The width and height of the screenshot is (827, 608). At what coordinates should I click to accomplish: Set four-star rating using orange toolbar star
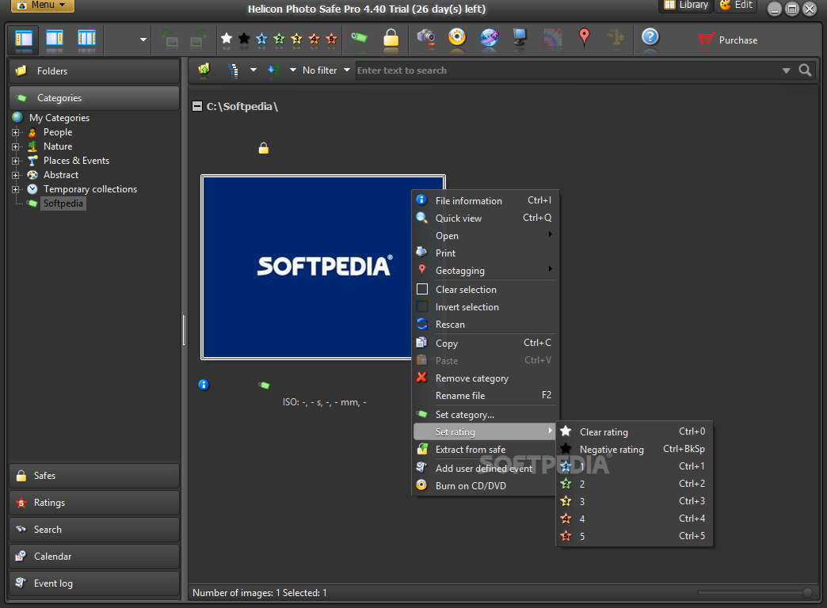coord(314,39)
